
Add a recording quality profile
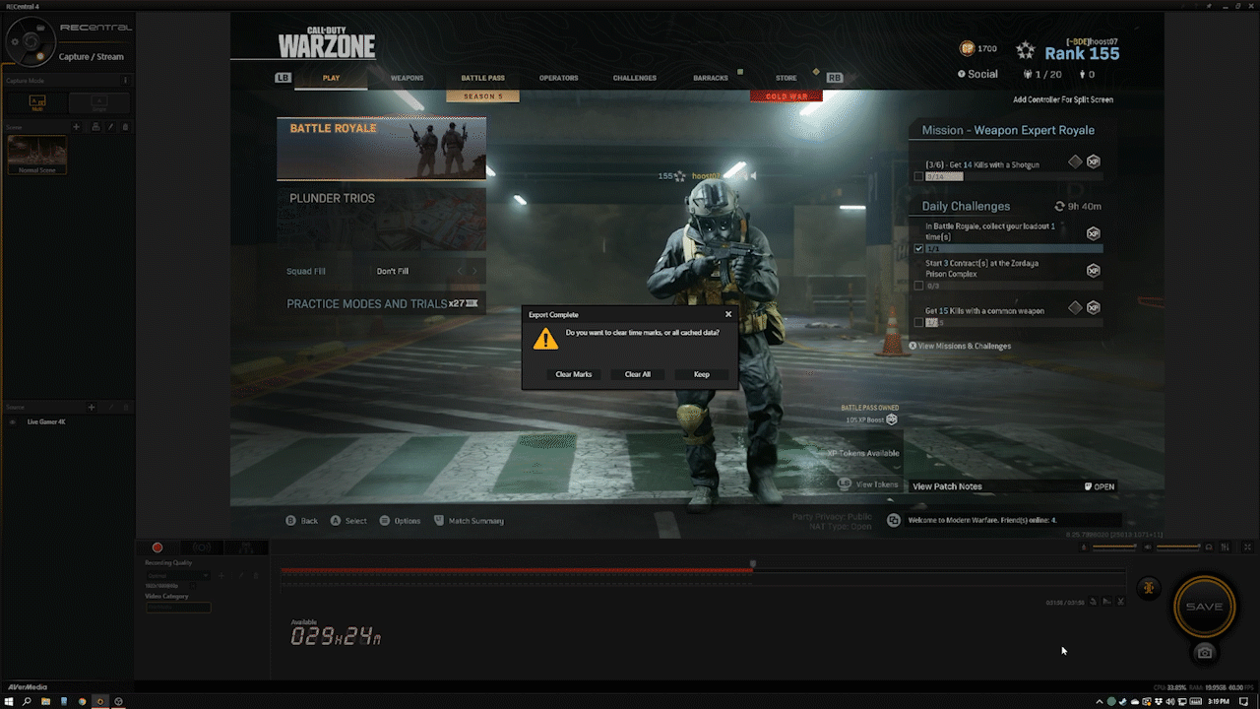pyautogui.click(x=221, y=576)
